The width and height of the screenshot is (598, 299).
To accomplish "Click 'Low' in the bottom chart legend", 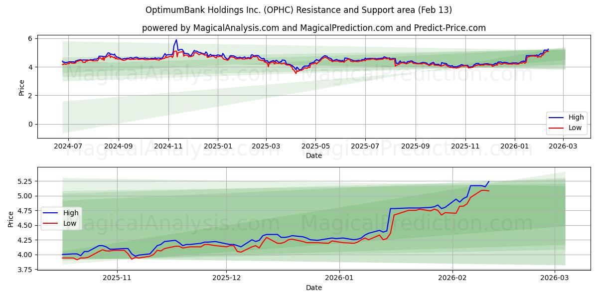I will click(x=70, y=223).
